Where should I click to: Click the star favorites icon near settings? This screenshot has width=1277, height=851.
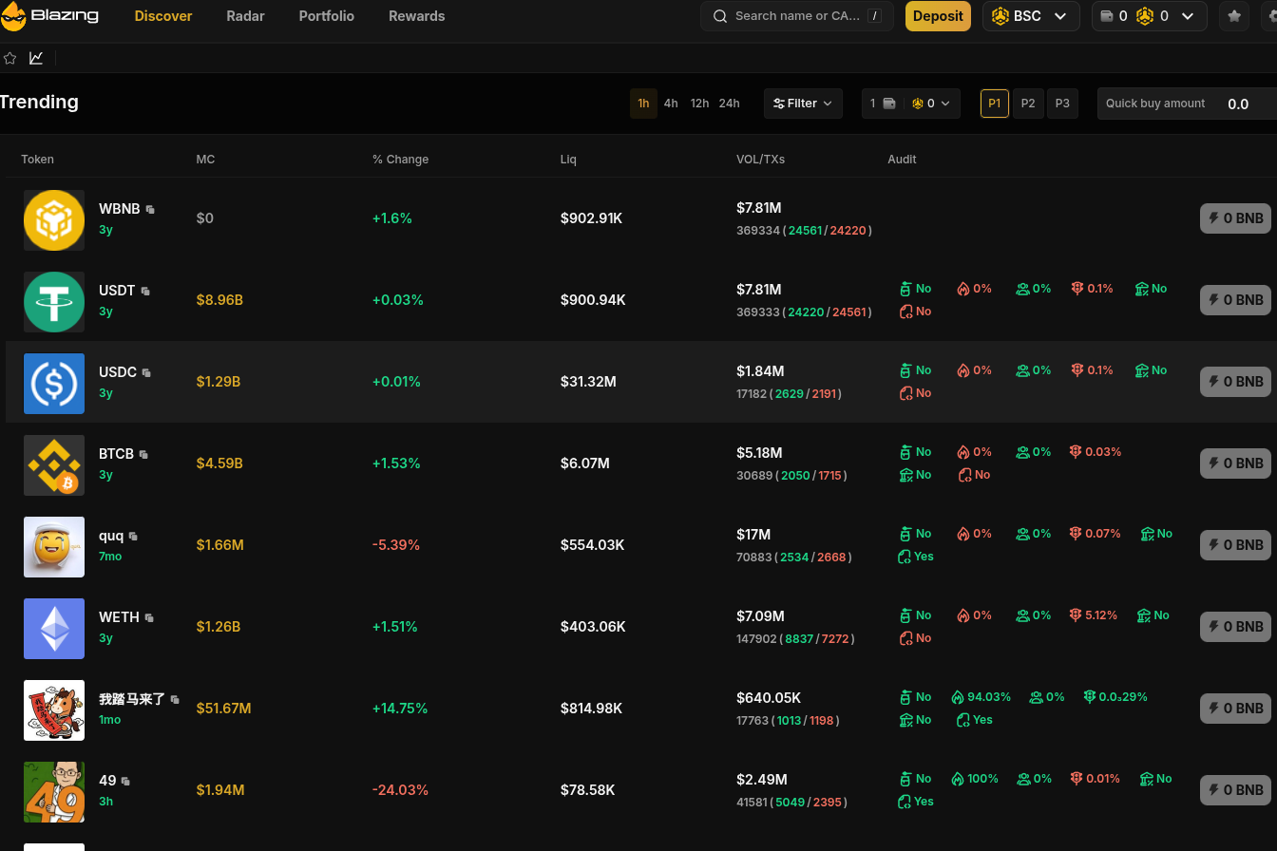(x=1234, y=16)
